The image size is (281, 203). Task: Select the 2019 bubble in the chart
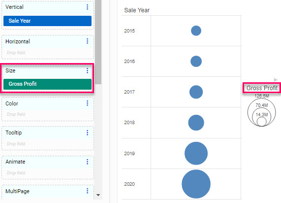[x=196, y=153]
